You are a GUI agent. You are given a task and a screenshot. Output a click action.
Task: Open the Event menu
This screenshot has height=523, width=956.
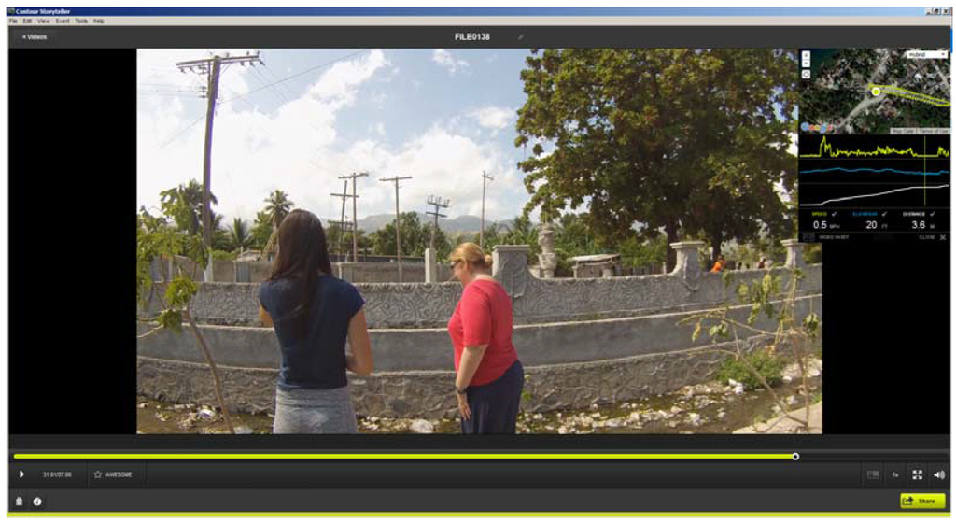coord(63,21)
